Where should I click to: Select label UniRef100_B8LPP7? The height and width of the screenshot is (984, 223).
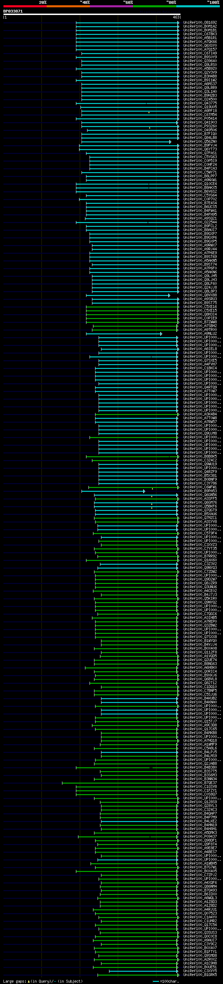(200, 176)
